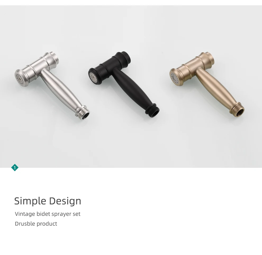Click the threaded end of black sprayer
This screenshot has width=262, height=255.
[152, 111]
